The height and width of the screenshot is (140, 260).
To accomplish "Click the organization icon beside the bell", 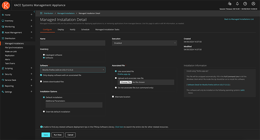I will tap(230, 4).
